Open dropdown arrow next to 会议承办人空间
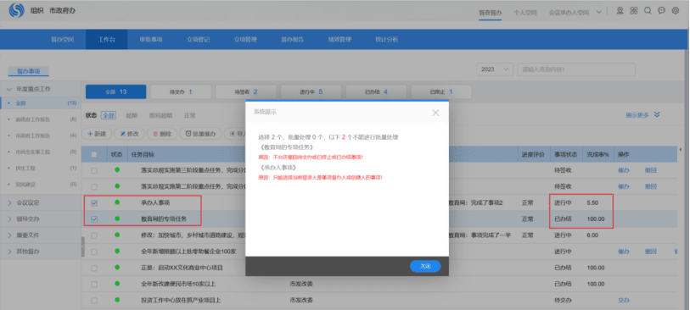690x310 pixels. 599,13
